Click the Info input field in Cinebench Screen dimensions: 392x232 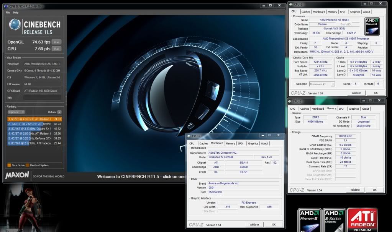pos(42,97)
